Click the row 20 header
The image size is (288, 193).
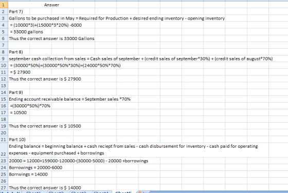pos(4,133)
